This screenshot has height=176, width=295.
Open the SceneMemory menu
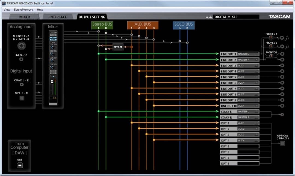[23, 10]
